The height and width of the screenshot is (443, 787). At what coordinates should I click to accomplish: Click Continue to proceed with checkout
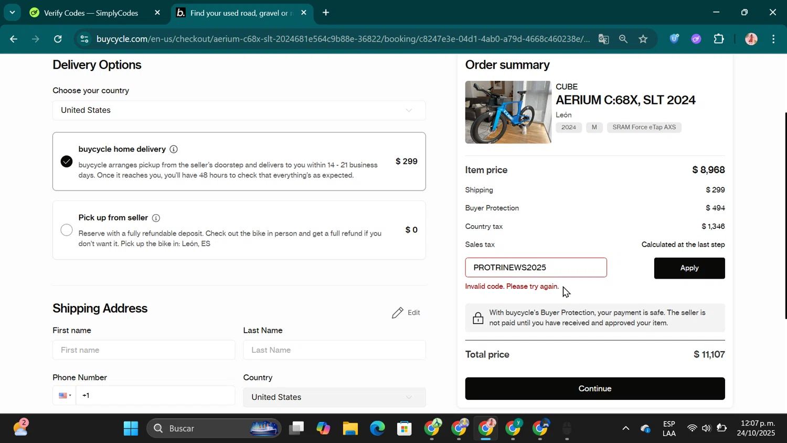coord(595,389)
